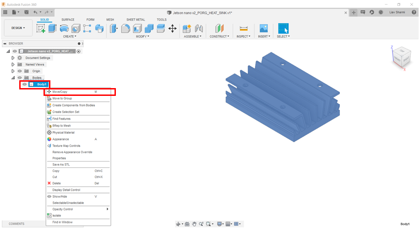Click the ViewCube to reorient view

point(402,57)
